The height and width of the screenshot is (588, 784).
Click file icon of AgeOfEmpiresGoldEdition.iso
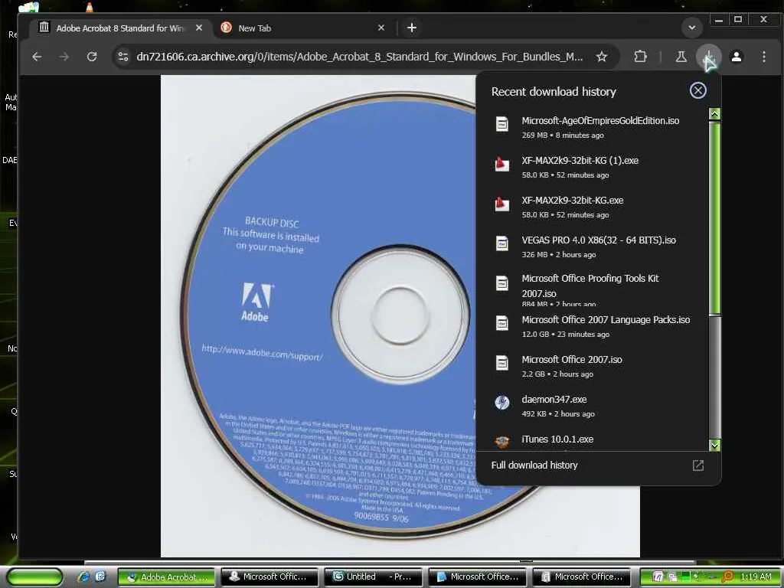click(502, 123)
